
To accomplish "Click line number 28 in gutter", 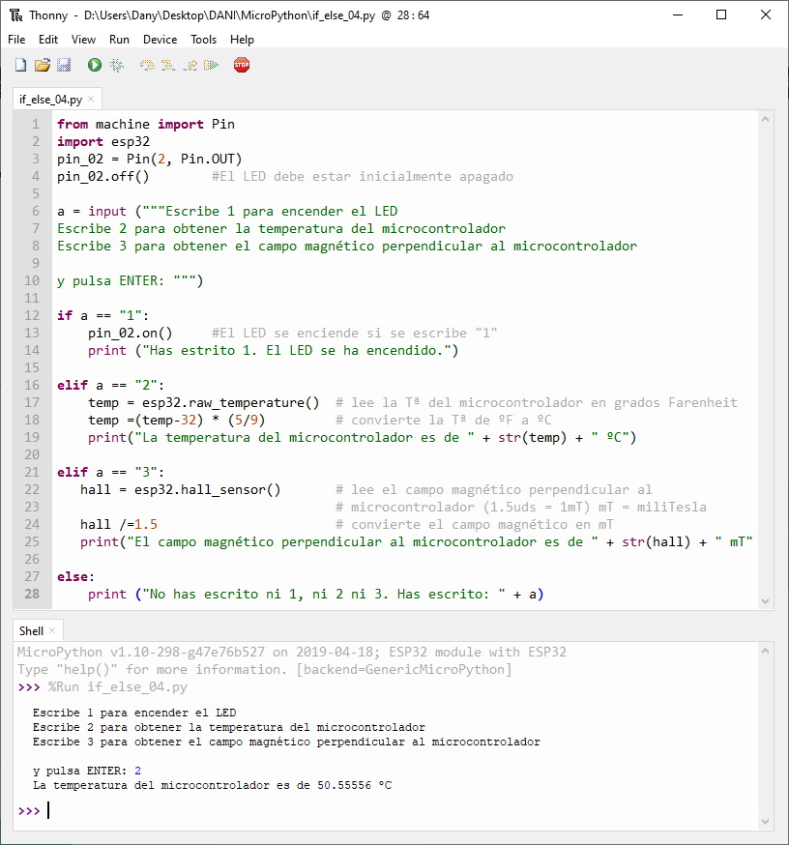I will pos(32,594).
